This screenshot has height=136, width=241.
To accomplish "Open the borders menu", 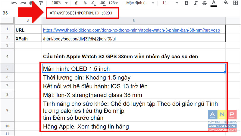I will tap(236, 3).
